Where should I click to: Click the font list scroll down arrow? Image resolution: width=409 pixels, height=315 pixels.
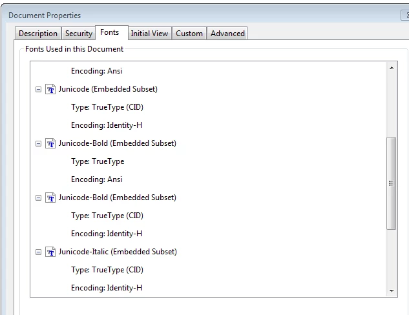point(392,290)
